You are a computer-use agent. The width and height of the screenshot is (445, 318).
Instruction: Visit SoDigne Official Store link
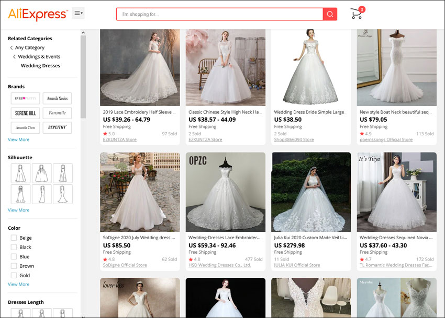pyautogui.click(x=125, y=265)
